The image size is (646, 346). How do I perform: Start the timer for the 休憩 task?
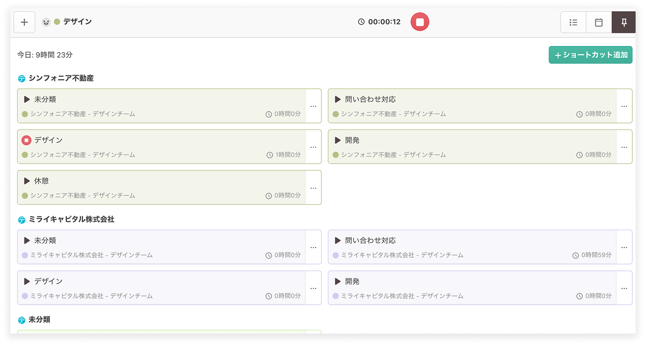(27, 181)
